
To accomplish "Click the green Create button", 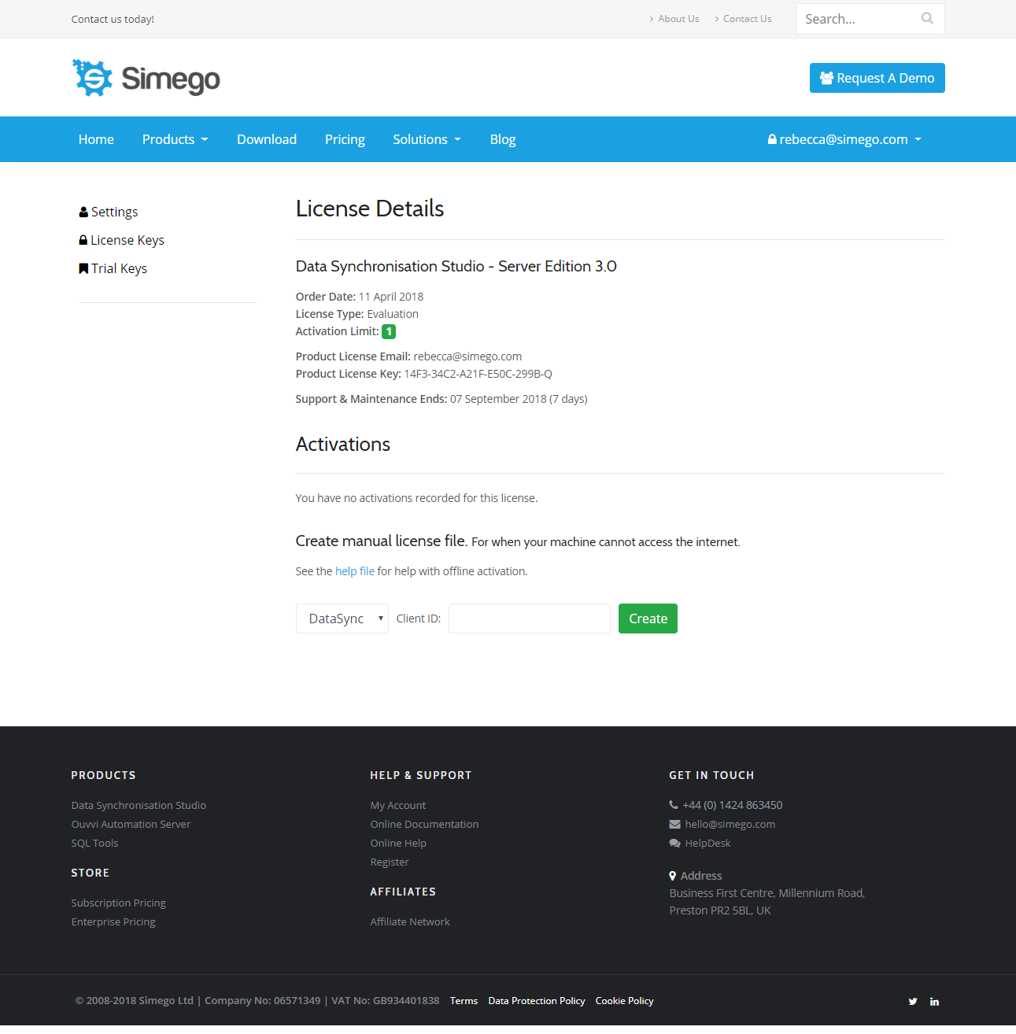I will 648,619.
